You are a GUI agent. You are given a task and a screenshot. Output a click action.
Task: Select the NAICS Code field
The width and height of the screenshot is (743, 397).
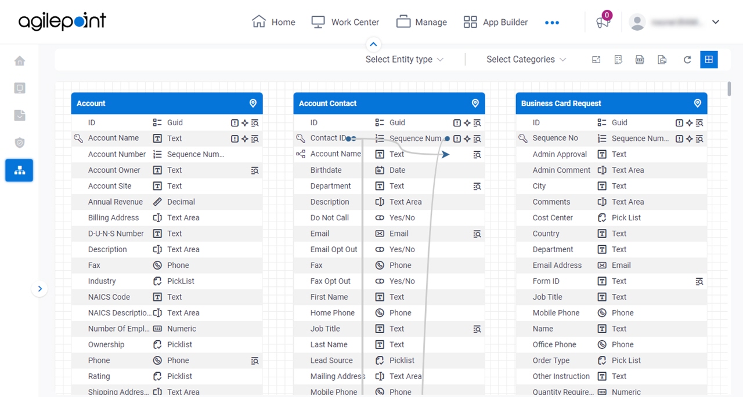pos(167,297)
